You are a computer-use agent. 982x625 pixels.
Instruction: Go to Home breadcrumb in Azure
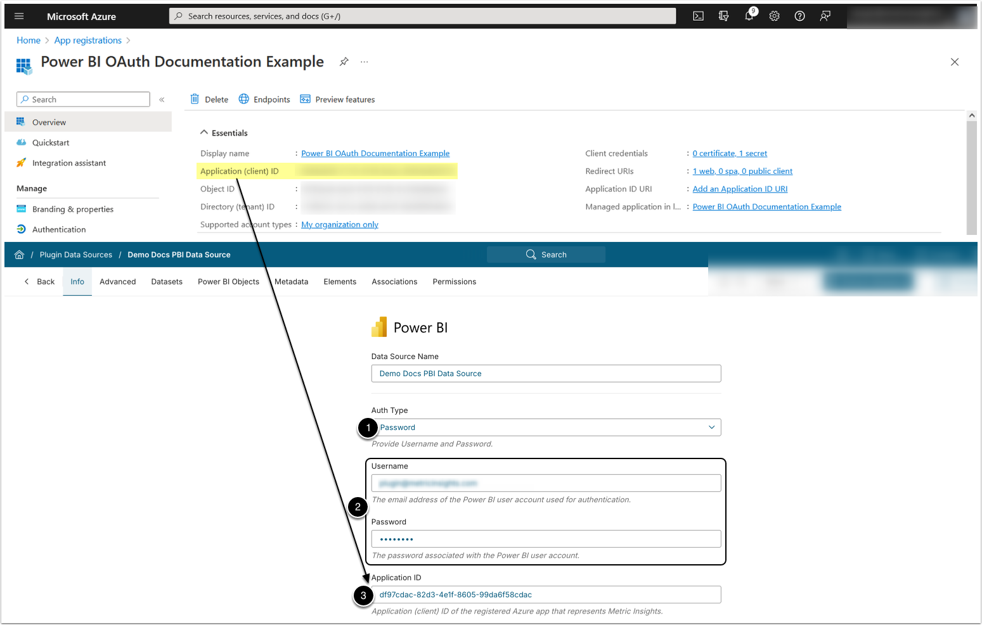click(x=29, y=40)
